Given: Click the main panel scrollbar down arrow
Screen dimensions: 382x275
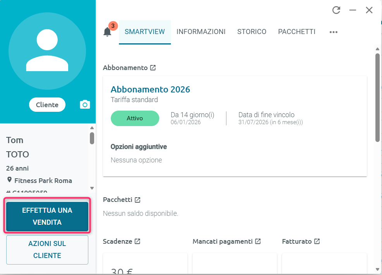Looking at the screenshot, I should [377, 270].
